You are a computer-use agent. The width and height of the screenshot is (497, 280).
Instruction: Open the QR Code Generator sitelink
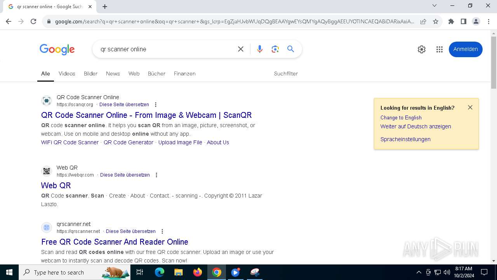tap(129, 142)
